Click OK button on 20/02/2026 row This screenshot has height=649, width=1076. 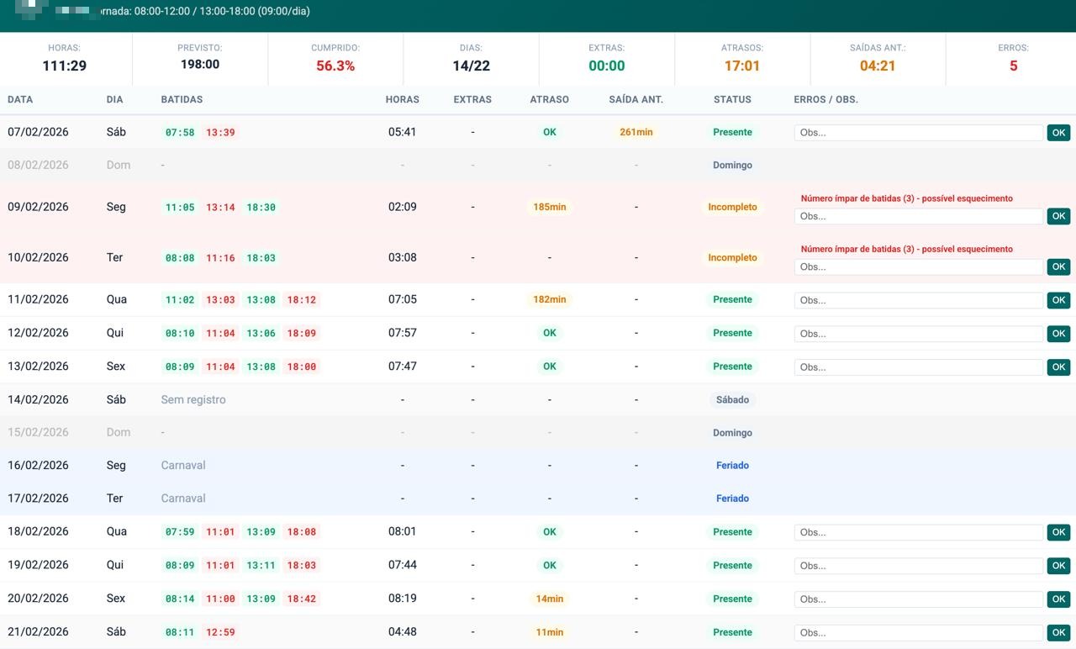[1058, 599]
